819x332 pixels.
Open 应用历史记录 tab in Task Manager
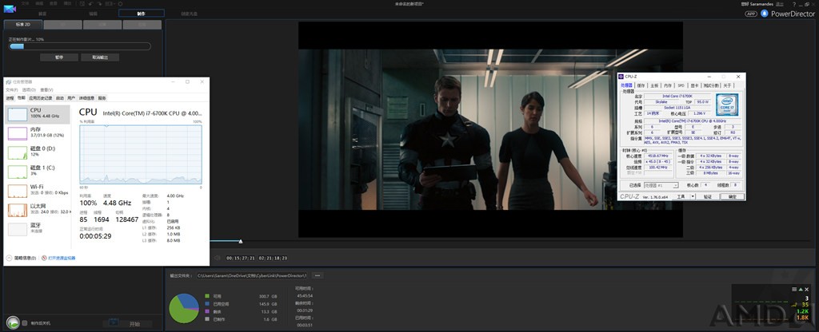pos(40,98)
